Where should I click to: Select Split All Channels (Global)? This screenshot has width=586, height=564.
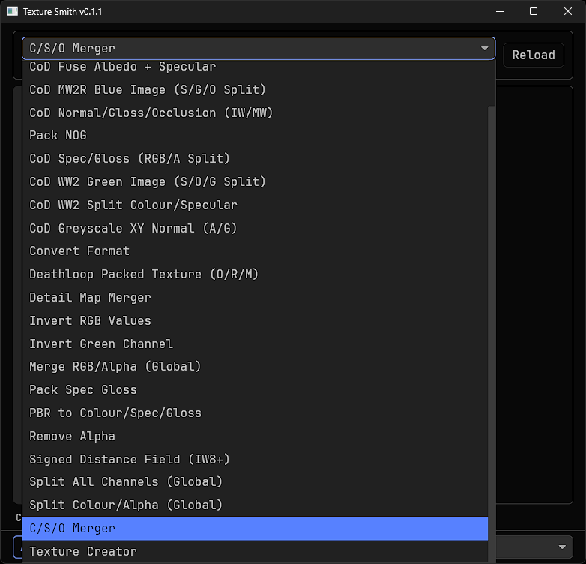(x=256, y=482)
